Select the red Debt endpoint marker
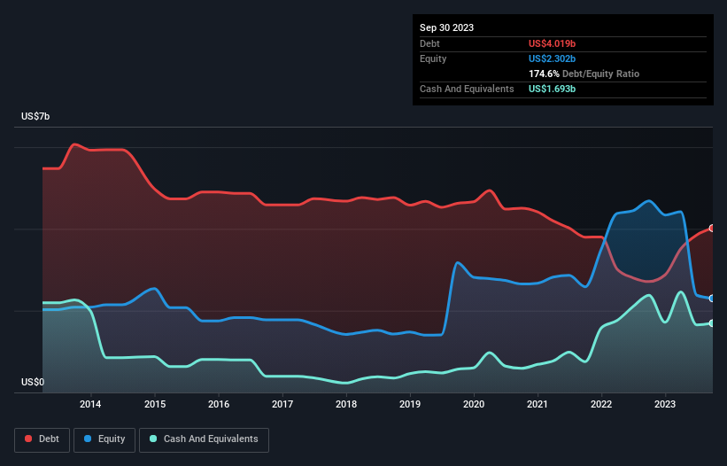Screen dimensions: 727x466 point(712,229)
